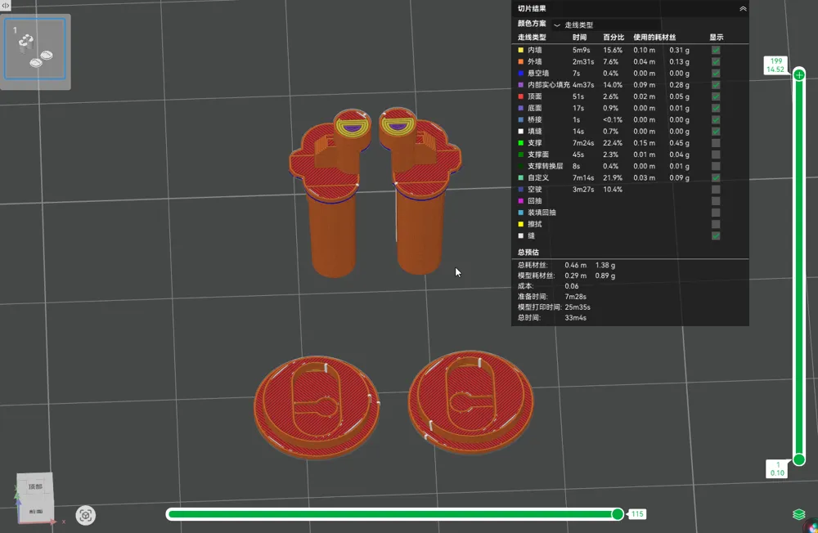This screenshot has width=818, height=533.
Task: Click the yellow 内墙 color swatch
Action: [520, 50]
